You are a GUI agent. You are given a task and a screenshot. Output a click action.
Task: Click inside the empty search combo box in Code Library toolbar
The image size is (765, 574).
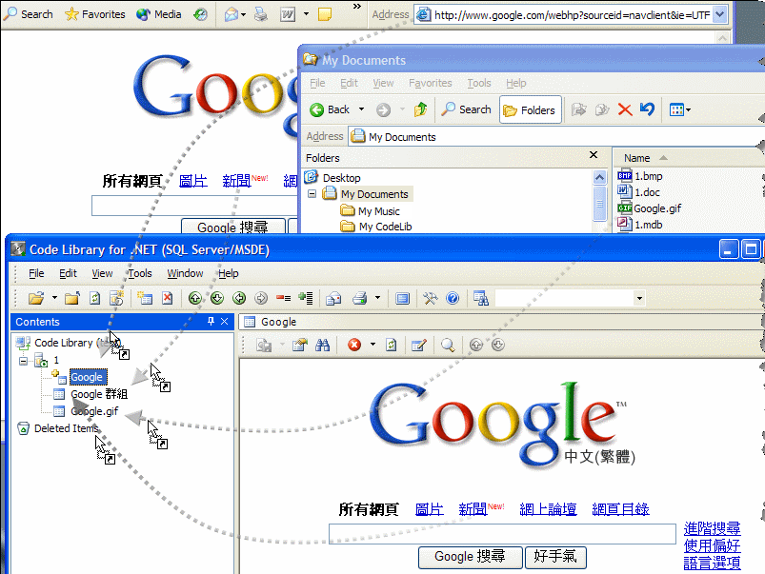pyautogui.click(x=564, y=298)
